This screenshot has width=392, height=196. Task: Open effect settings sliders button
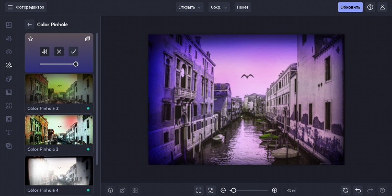45,52
